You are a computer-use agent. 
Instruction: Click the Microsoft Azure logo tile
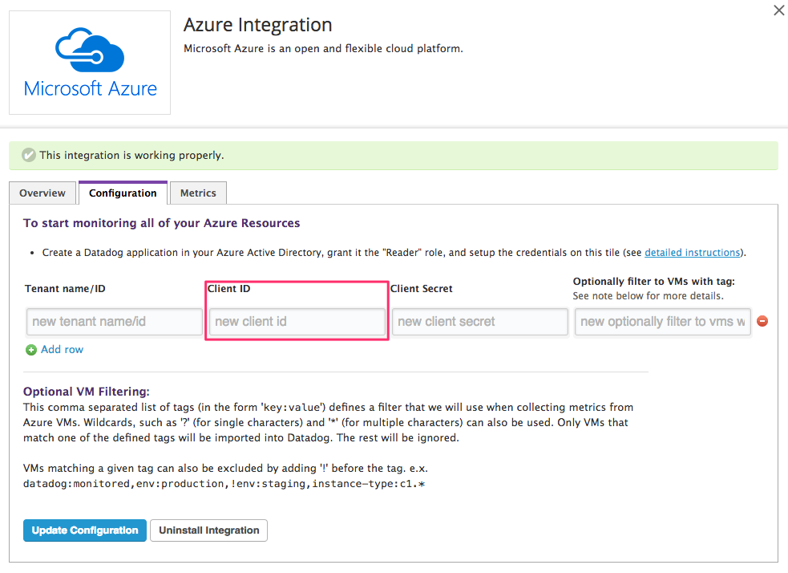[90, 63]
